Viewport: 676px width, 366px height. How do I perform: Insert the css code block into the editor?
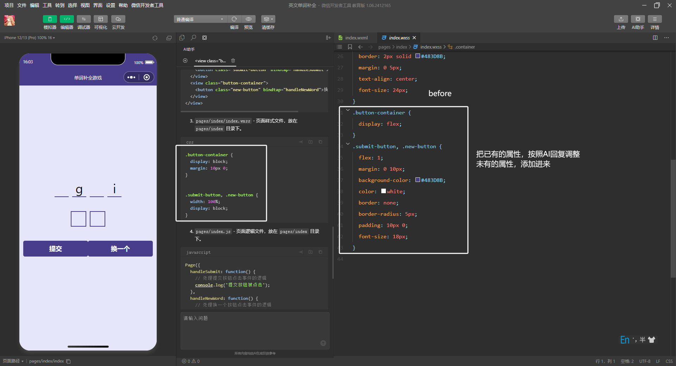(x=301, y=142)
